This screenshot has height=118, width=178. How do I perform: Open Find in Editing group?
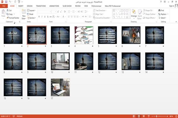tap(161, 10)
